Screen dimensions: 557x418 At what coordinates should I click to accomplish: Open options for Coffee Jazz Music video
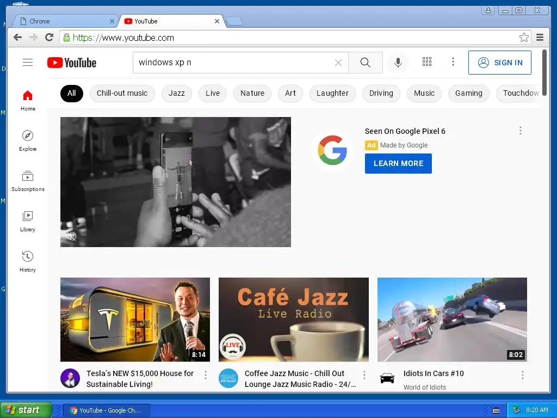pos(364,374)
